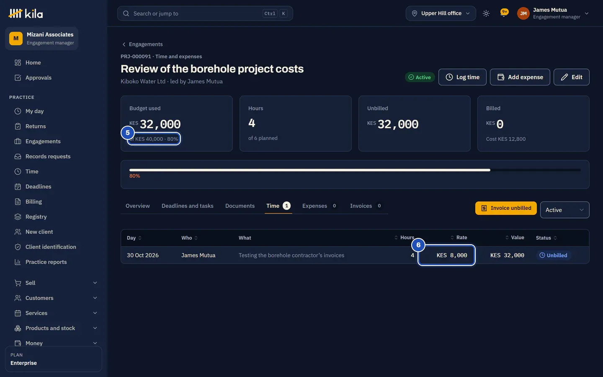Open the Active status filter dropdown

564,210
